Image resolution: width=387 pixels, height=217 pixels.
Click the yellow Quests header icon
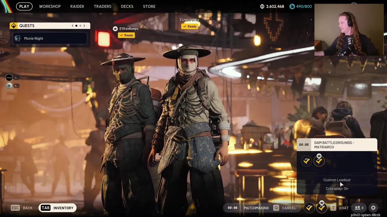pos(14,26)
